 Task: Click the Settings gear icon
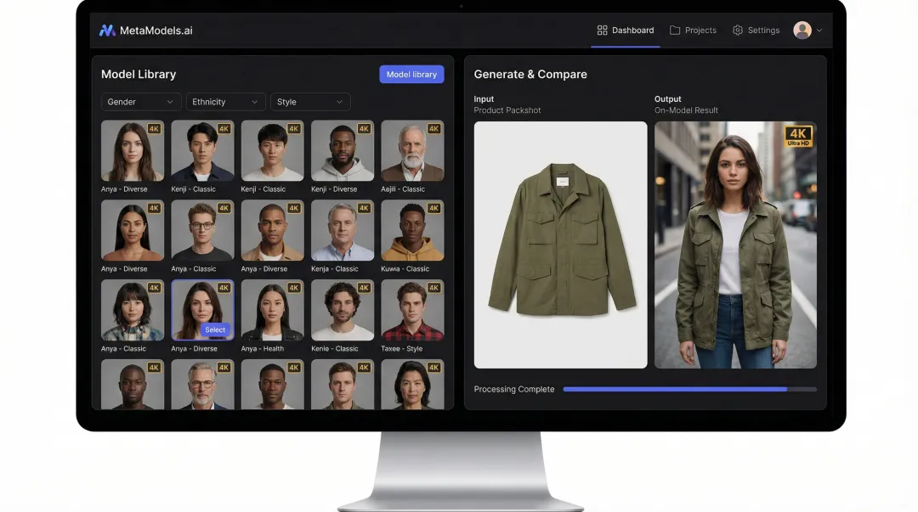tap(739, 30)
